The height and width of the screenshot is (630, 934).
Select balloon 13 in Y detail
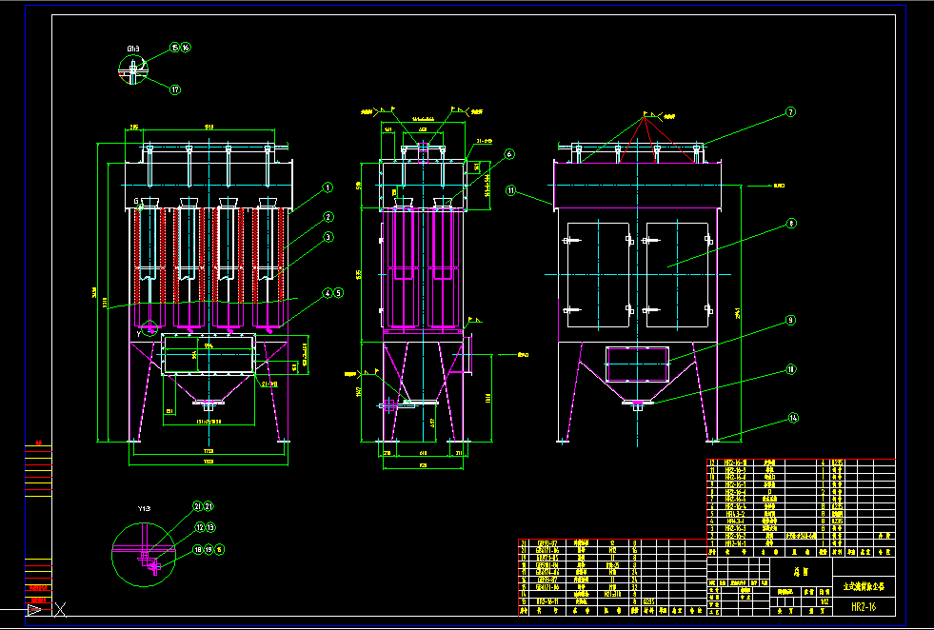click(210, 527)
